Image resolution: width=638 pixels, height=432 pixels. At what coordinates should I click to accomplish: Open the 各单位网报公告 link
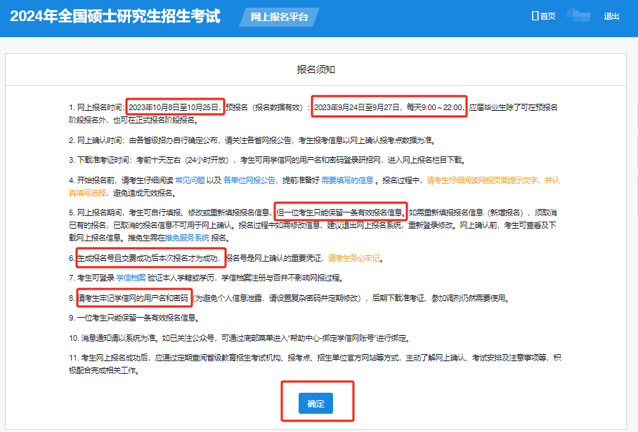pyautogui.click(x=252, y=180)
